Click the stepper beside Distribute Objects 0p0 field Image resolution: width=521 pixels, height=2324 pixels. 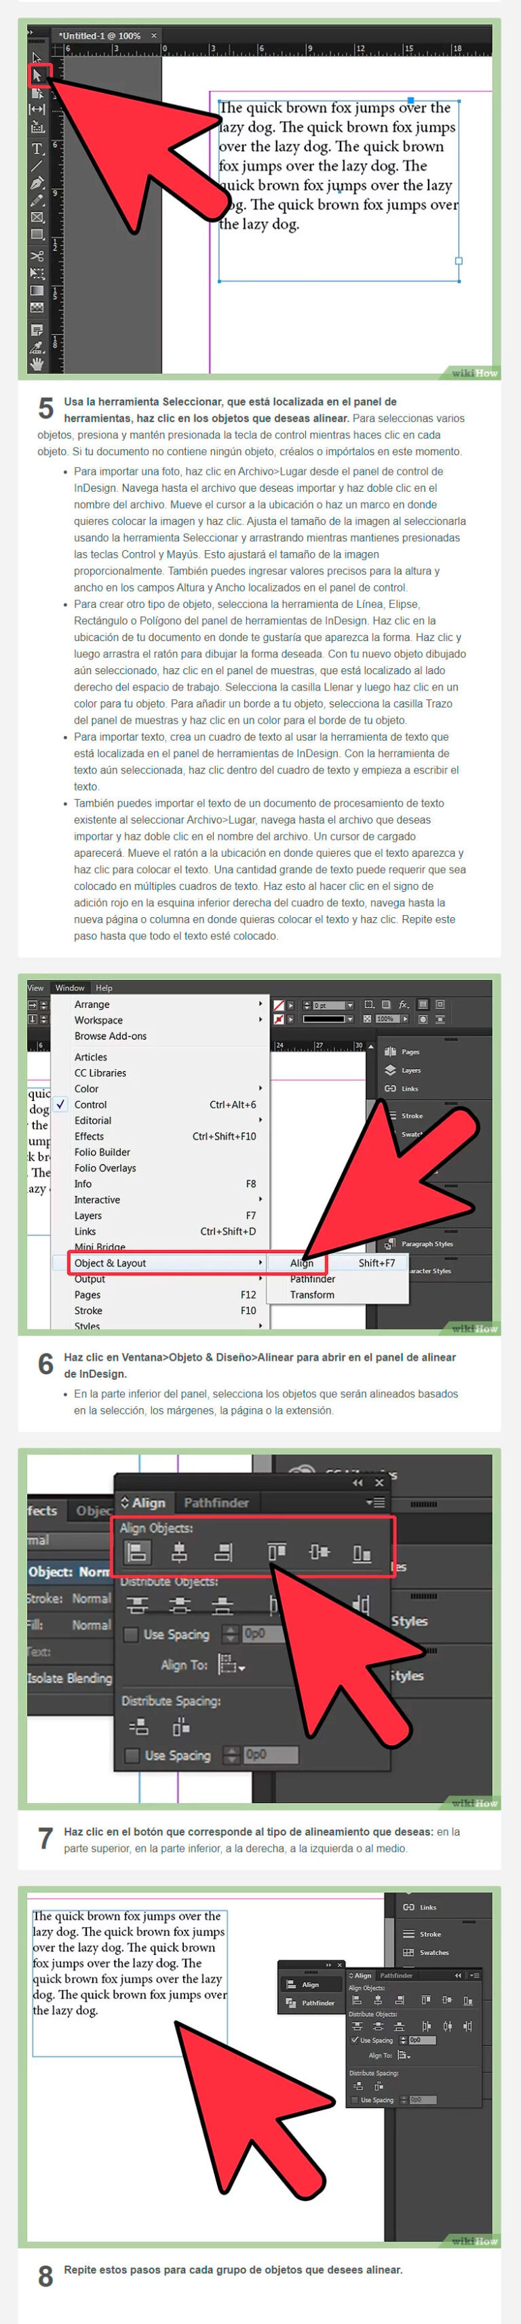(x=230, y=1634)
